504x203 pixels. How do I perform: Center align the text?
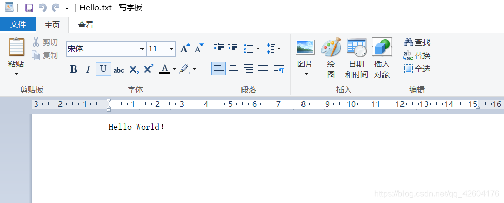coord(233,69)
